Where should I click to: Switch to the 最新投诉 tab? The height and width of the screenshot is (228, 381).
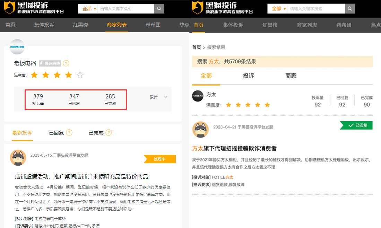[22, 133]
